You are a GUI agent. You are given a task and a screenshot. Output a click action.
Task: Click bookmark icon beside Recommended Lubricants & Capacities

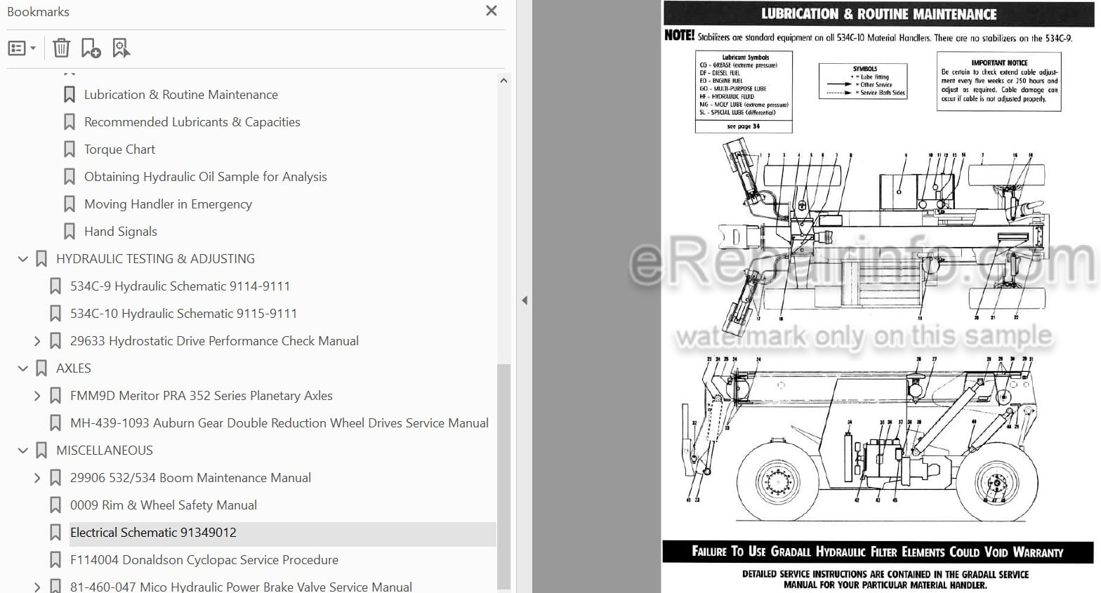pyautogui.click(x=70, y=122)
